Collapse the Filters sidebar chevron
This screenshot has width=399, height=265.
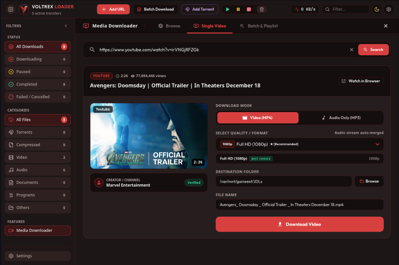point(66,26)
